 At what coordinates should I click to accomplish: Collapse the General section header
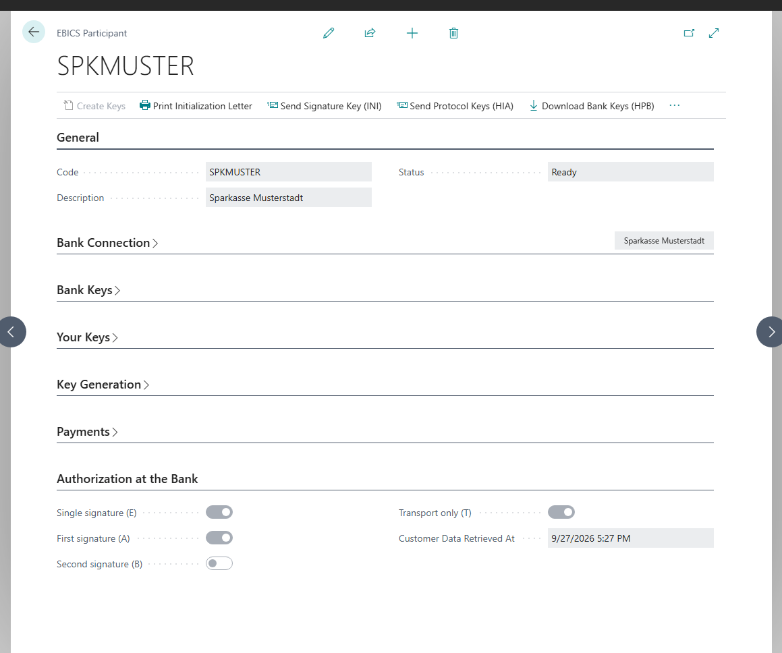78,138
